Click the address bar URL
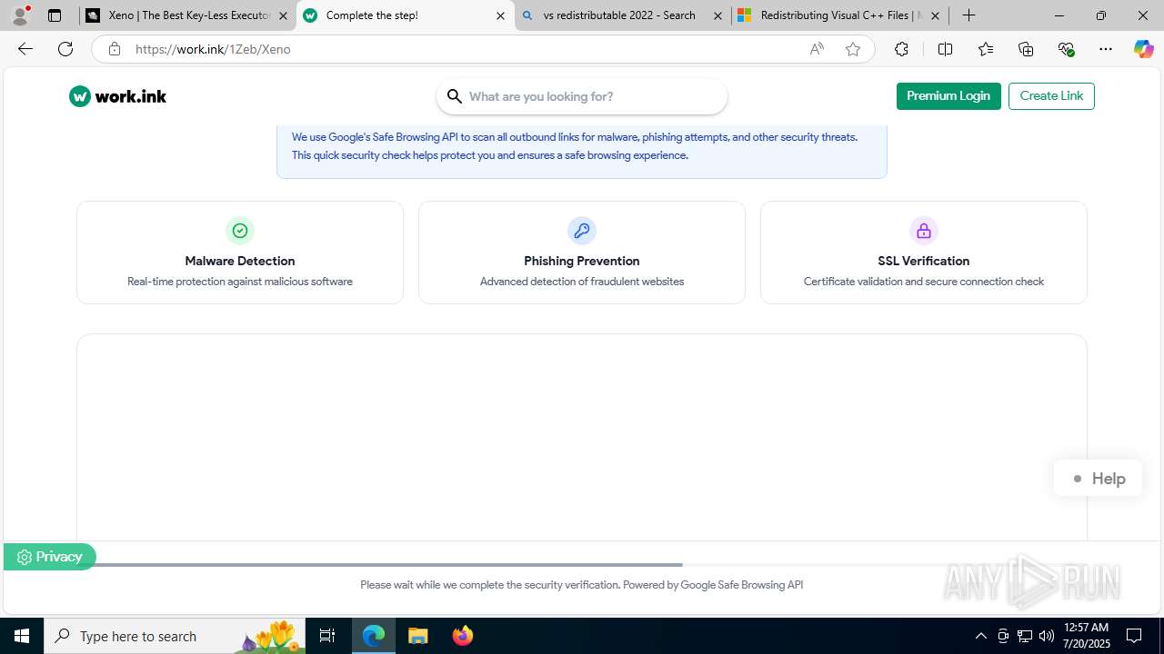Viewport: 1164px width, 654px height. point(213,49)
